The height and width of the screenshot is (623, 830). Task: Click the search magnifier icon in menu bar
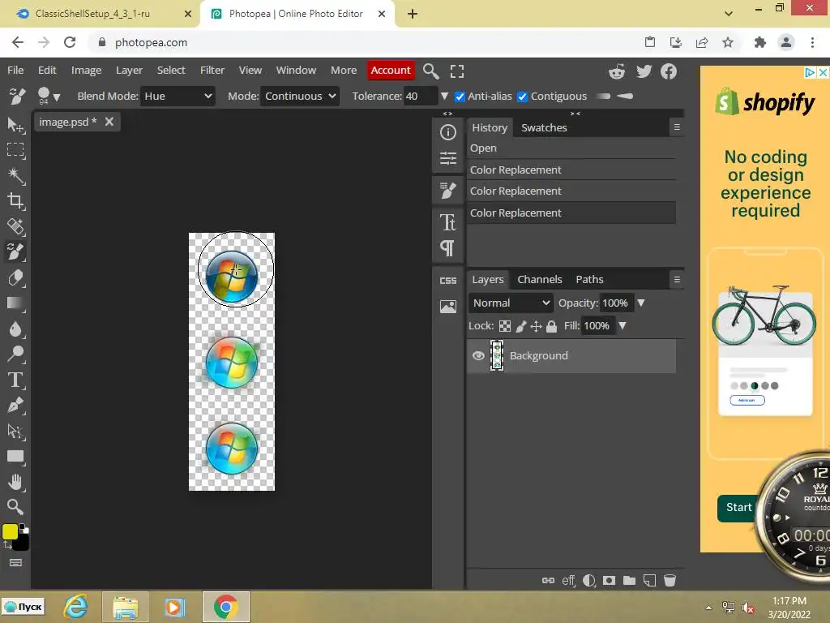pos(431,71)
